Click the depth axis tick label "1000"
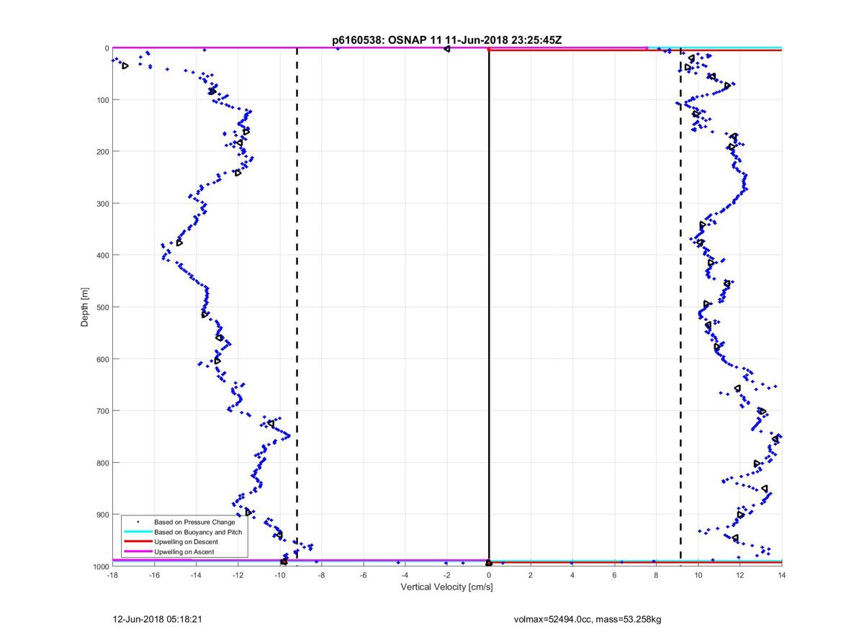This screenshot has height=637, width=864. coord(100,566)
